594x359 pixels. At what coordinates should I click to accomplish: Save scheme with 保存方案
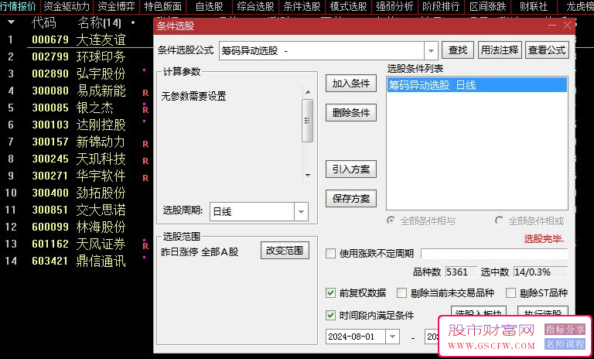351,198
